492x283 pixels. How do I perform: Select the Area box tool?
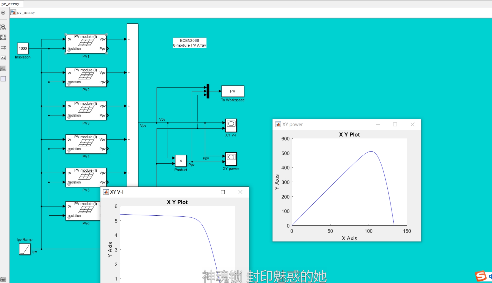click(3, 79)
